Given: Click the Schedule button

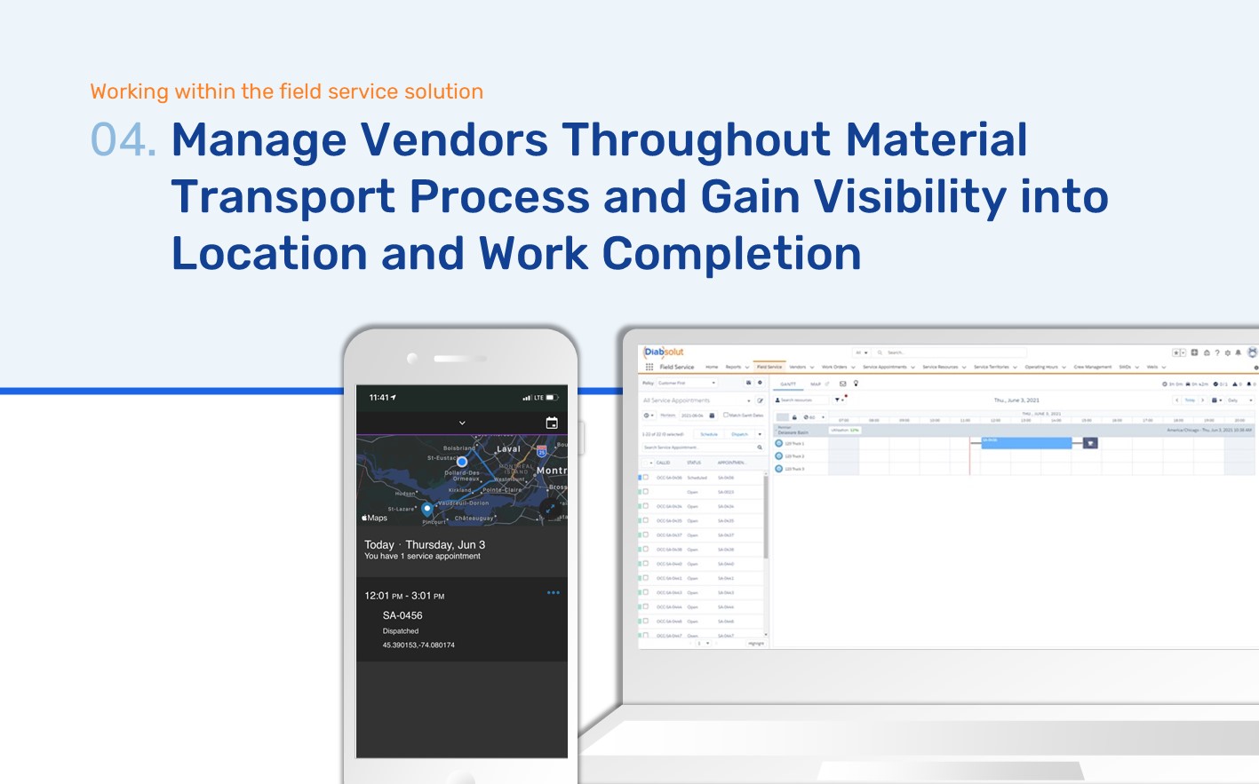Looking at the screenshot, I should pyautogui.click(x=709, y=434).
